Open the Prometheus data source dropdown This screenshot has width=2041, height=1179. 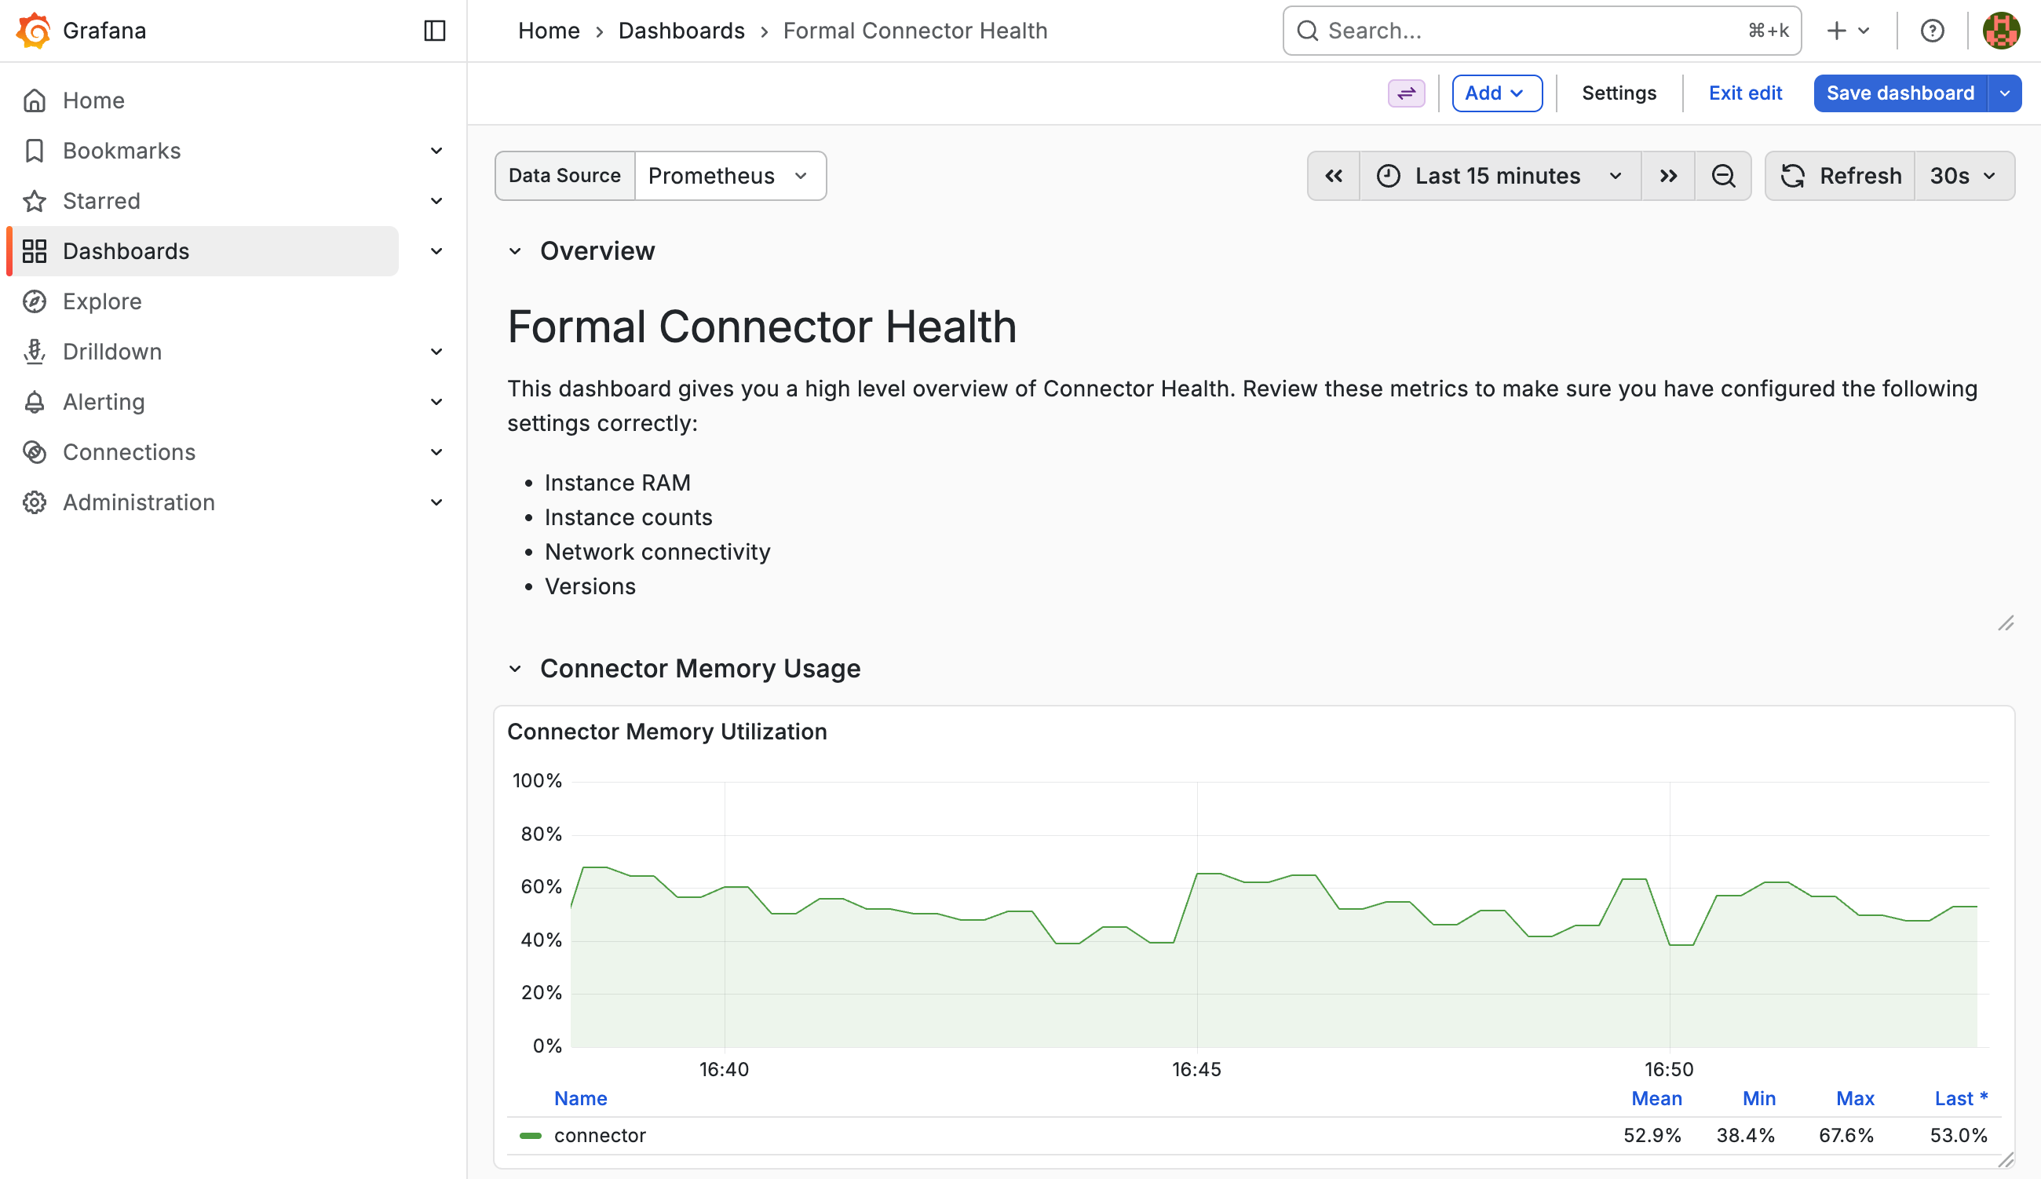point(728,176)
